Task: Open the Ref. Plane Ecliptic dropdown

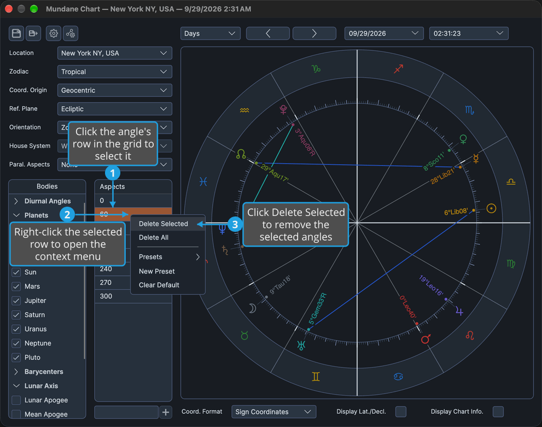Action: coord(115,109)
